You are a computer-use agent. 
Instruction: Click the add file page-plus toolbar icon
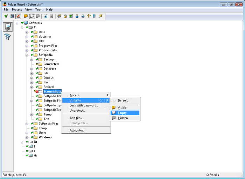click(x=45, y=16)
